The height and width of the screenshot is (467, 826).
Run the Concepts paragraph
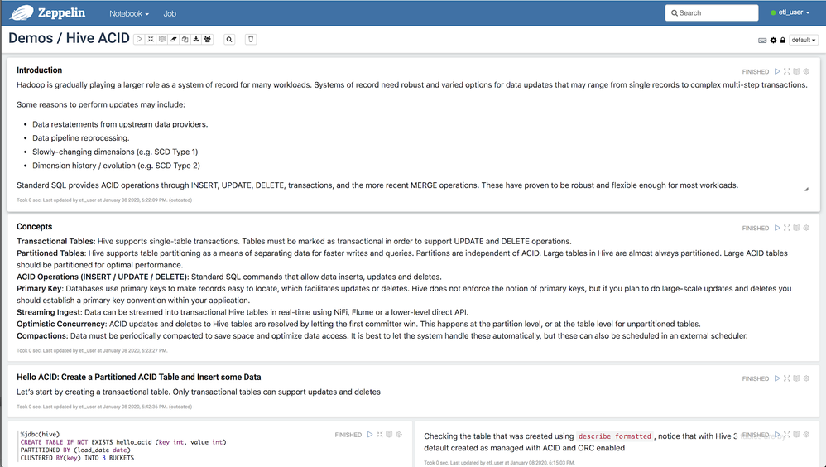tap(777, 228)
